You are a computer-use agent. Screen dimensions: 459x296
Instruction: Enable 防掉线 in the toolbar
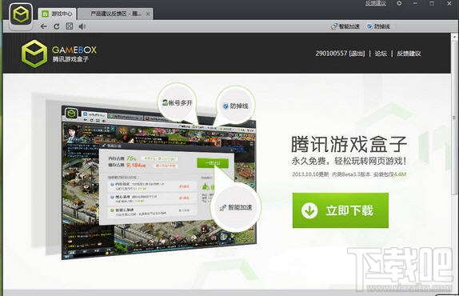tap(378, 26)
